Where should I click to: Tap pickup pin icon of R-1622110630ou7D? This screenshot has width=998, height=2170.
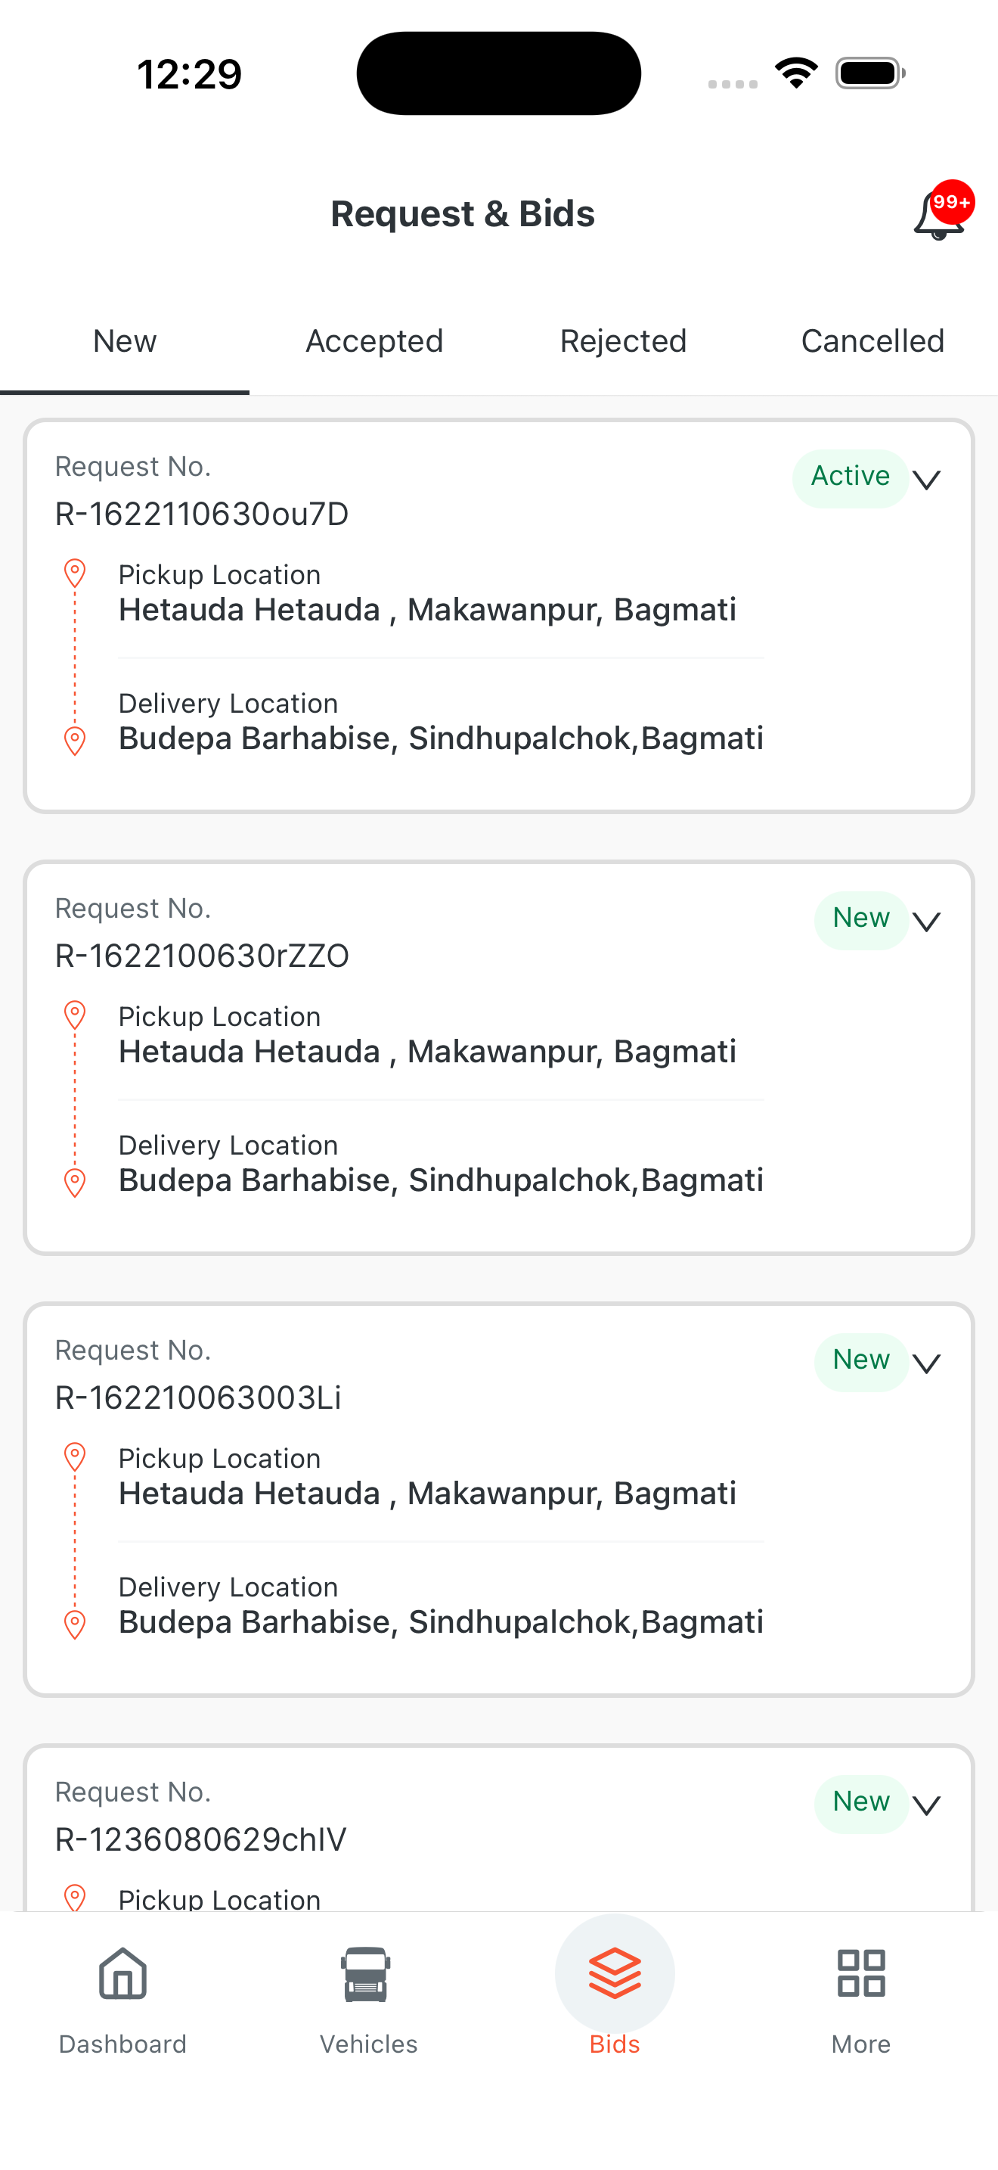click(x=75, y=574)
